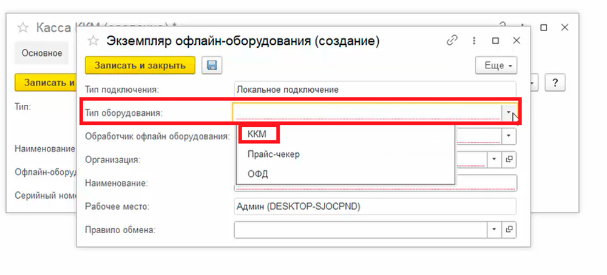This screenshot has height=275, width=607.
Task: Expand the Организация dropdown list
Action: [494, 160]
